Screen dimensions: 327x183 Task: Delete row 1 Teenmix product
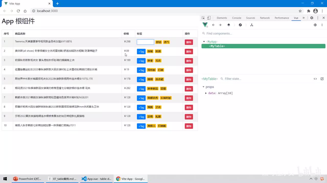point(189,42)
